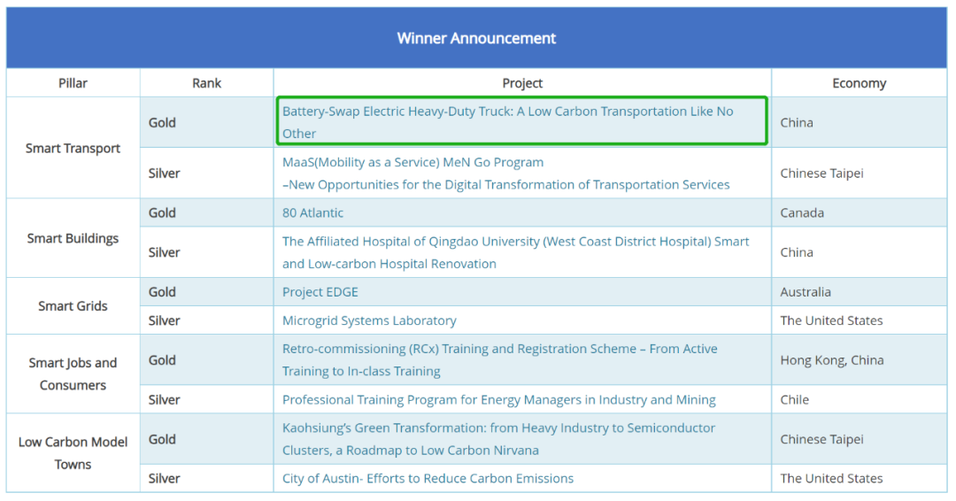Open the Microgrid Systems Laboratory link
The image size is (956, 501).
tap(369, 320)
